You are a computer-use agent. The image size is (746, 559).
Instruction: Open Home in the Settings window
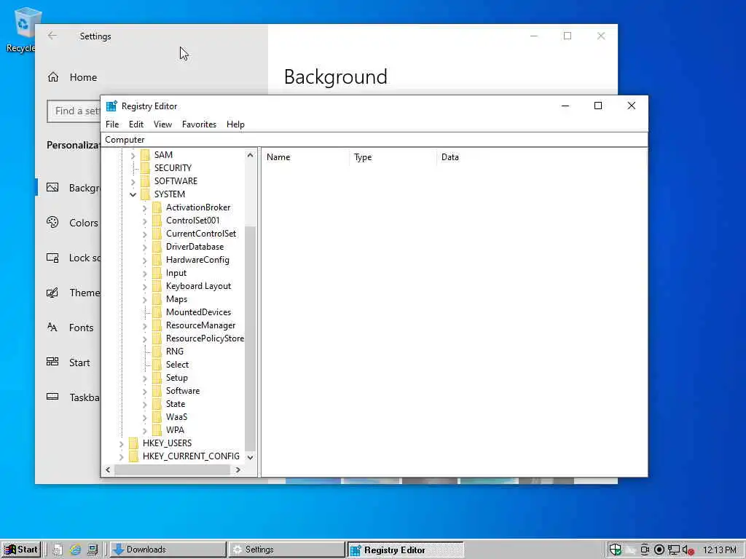pos(72,77)
